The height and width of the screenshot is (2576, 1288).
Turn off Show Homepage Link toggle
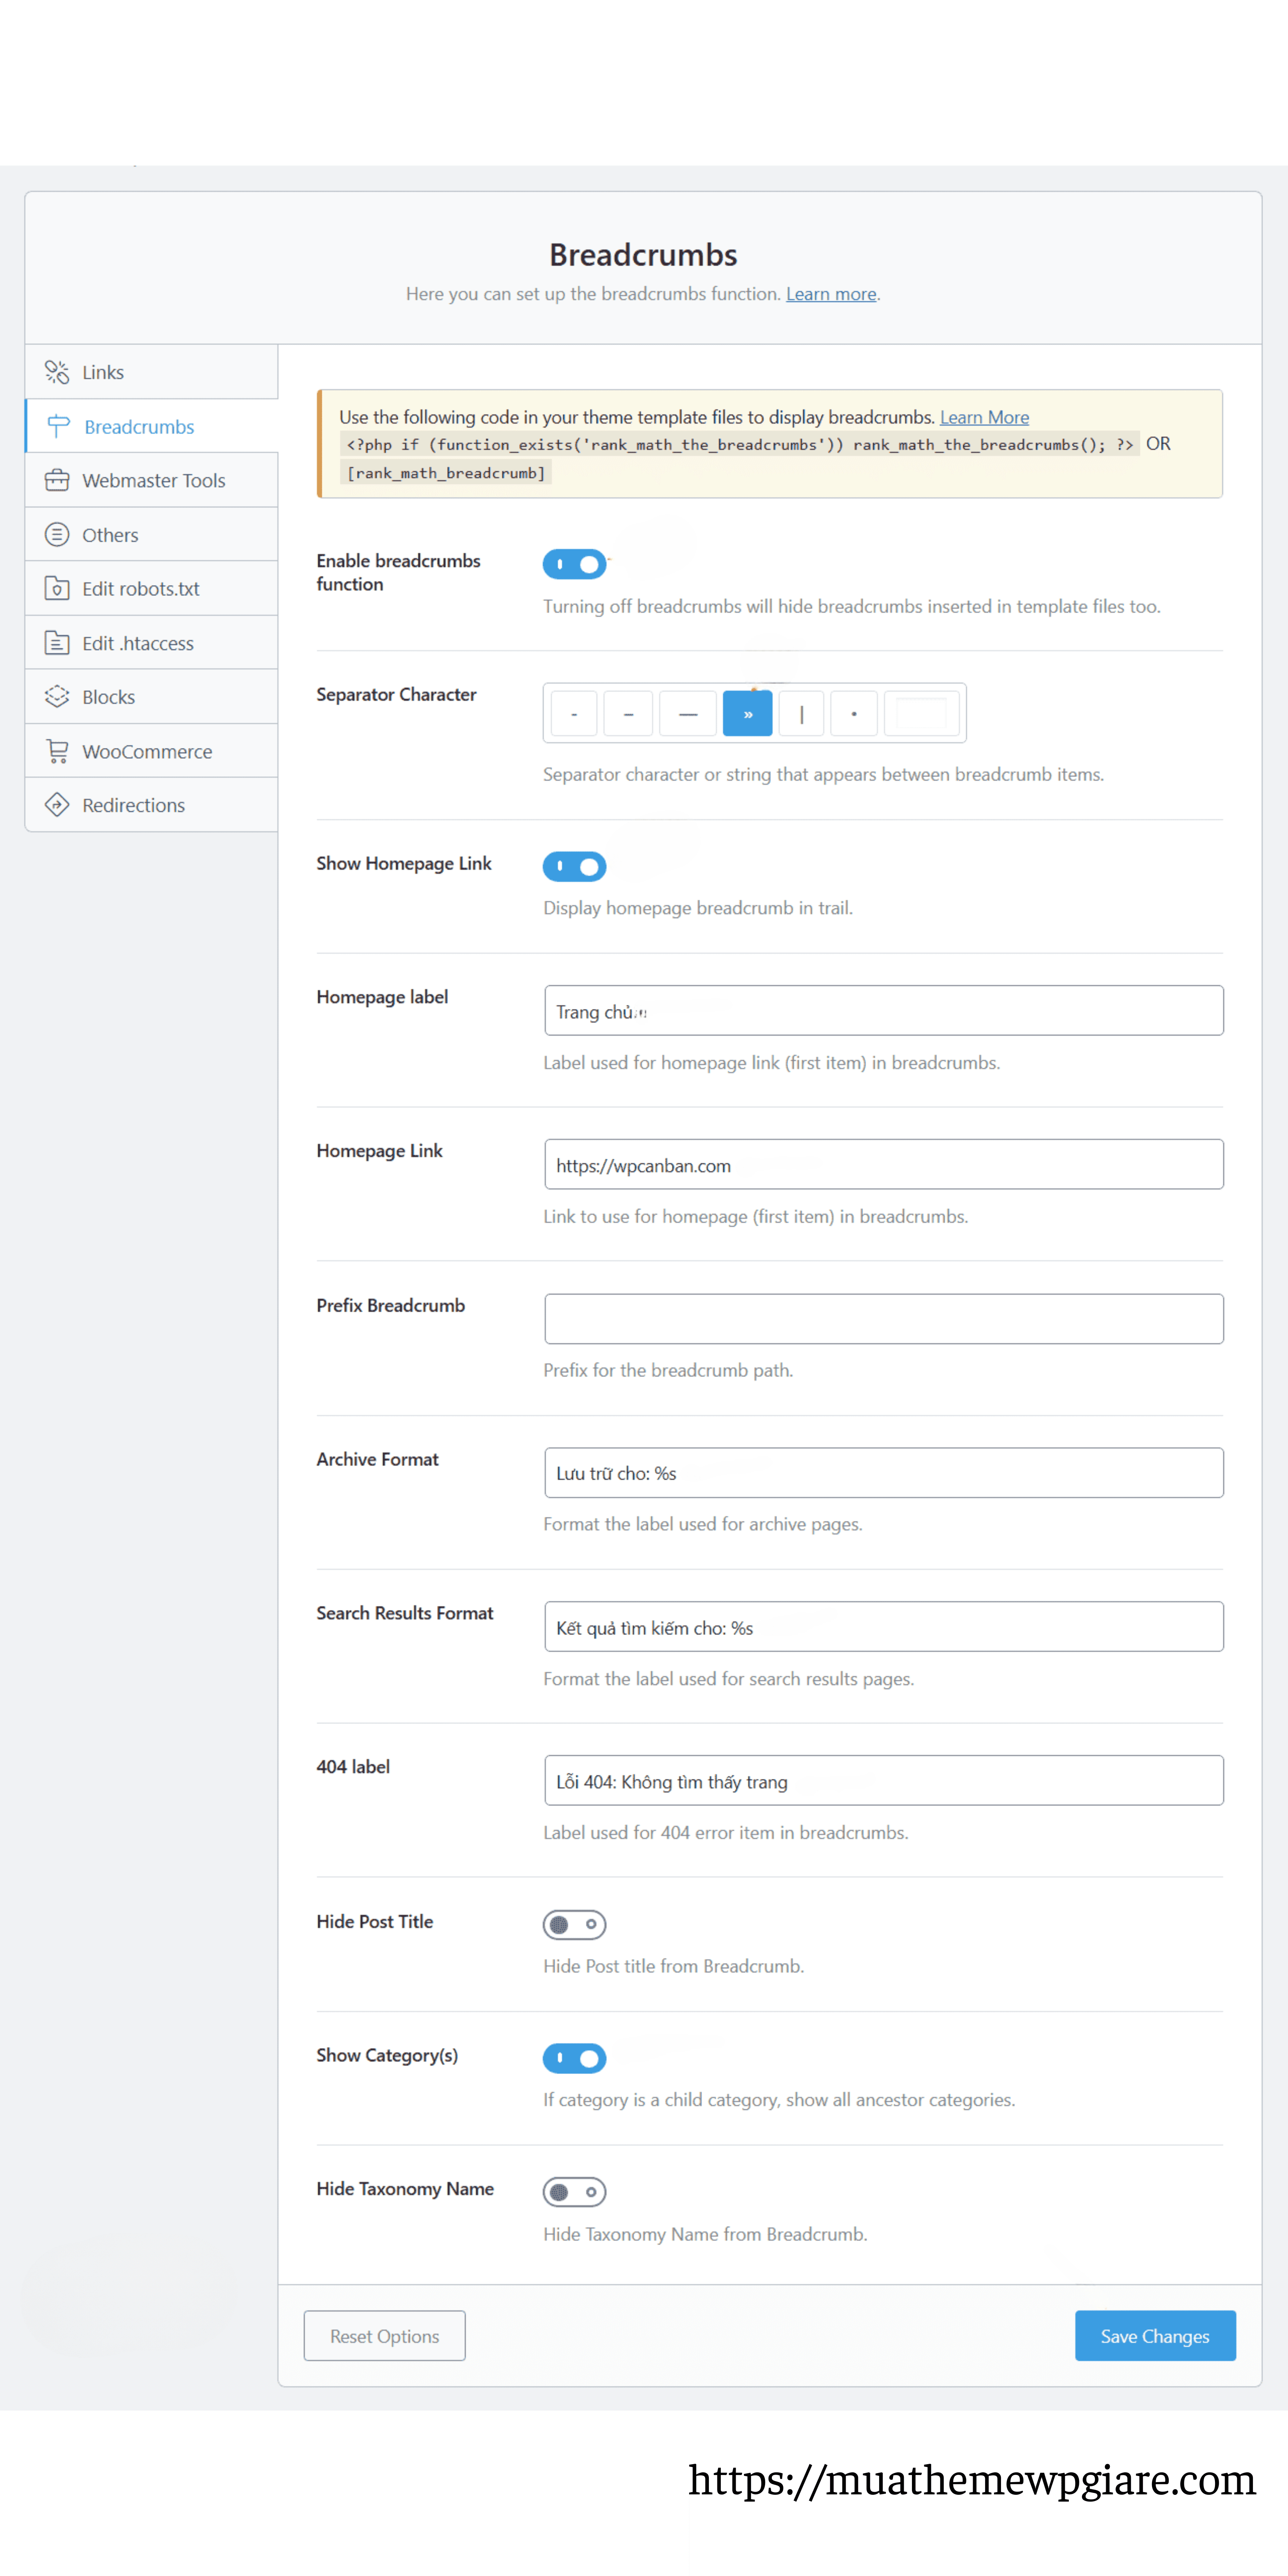click(574, 866)
